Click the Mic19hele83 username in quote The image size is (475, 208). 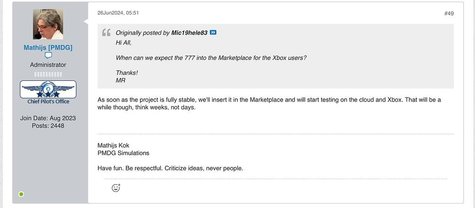189,33
